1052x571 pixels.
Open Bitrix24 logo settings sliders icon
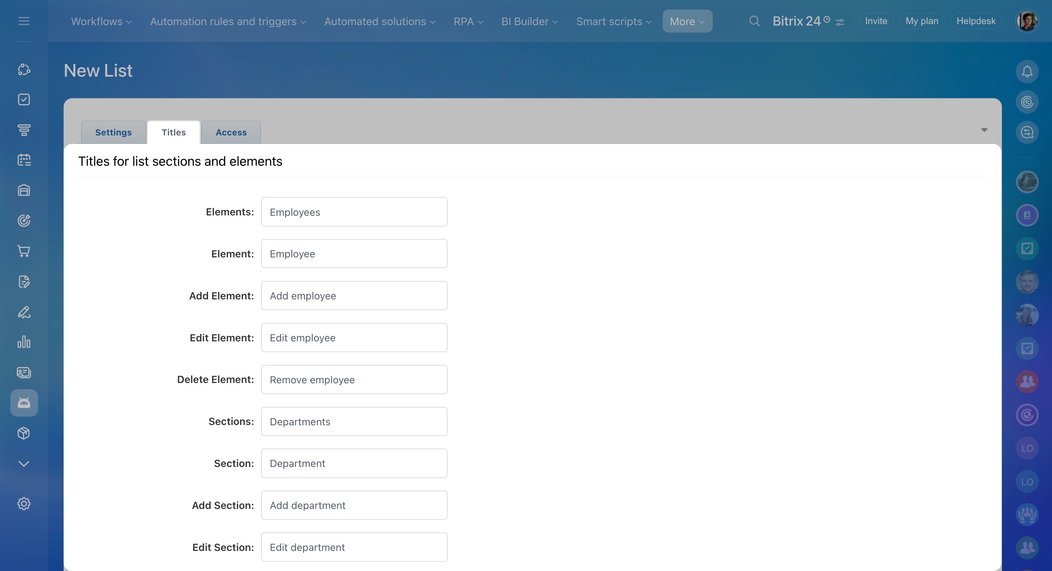(840, 22)
